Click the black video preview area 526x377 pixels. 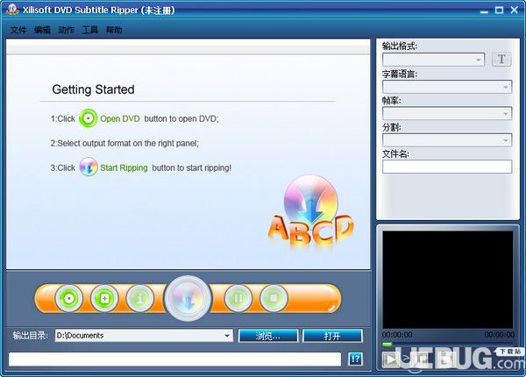click(448, 280)
